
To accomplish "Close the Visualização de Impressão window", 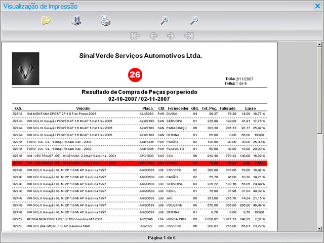I will tap(317, 6).
